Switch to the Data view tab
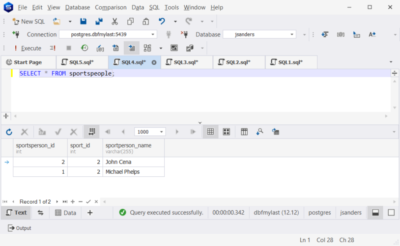The width and height of the screenshot is (400, 246). [65, 213]
